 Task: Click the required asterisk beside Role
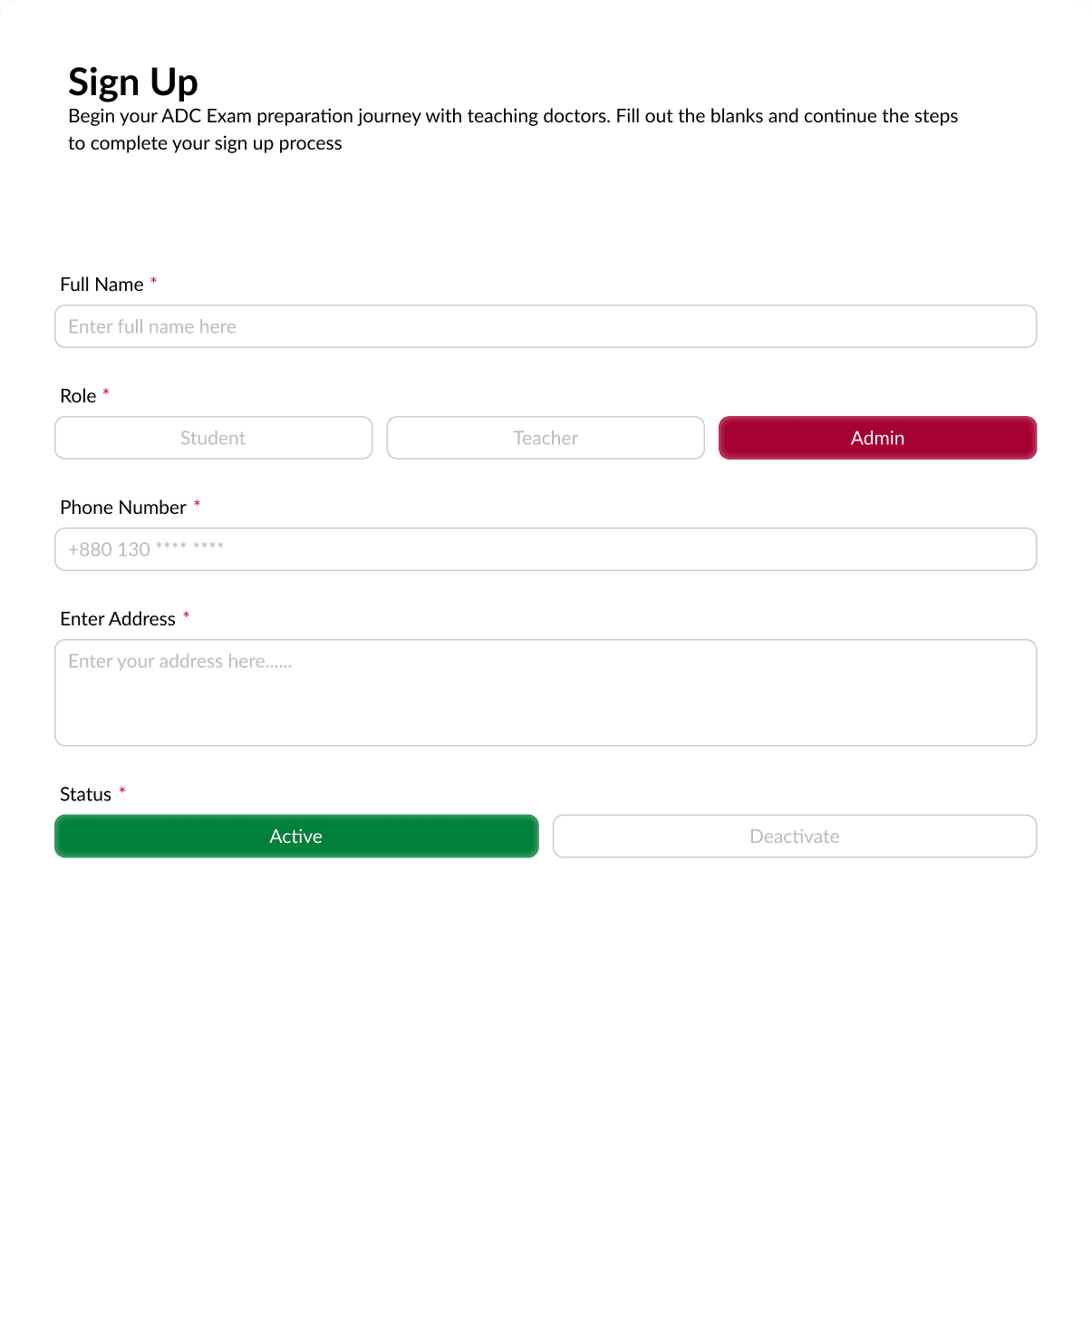point(106,392)
